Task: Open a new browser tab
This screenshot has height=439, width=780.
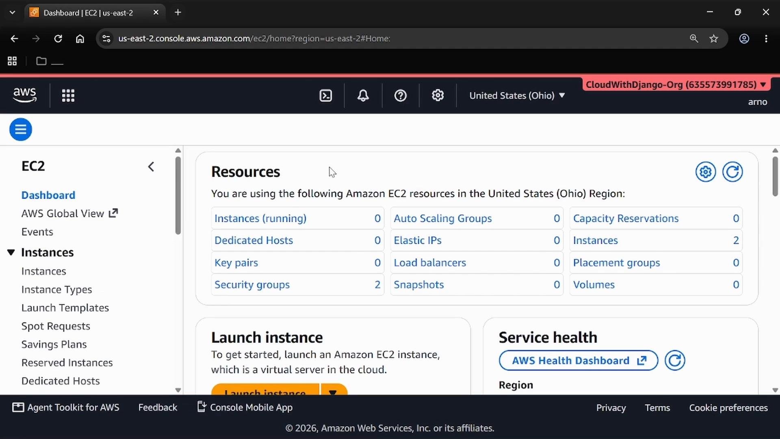Action: coord(178,12)
